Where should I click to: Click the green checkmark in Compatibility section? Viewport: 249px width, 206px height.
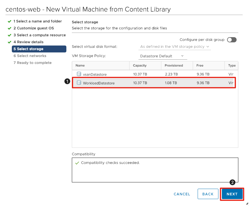click(x=77, y=163)
